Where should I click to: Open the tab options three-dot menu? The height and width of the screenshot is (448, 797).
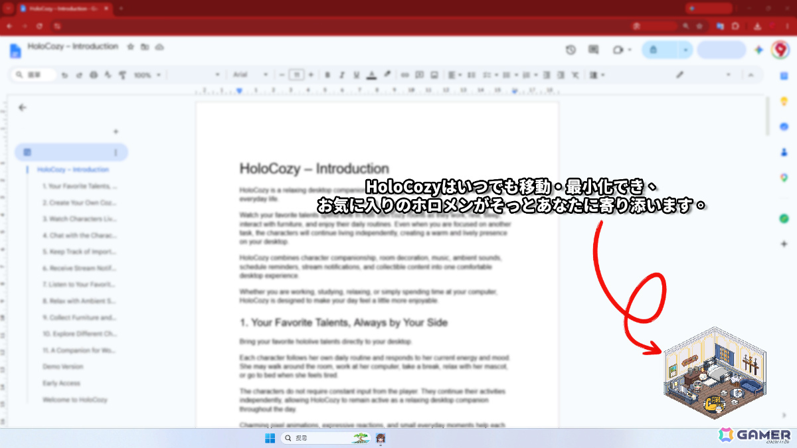pos(116,153)
